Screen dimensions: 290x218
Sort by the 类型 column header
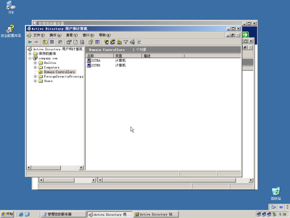pyautogui.click(x=128, y=56)
